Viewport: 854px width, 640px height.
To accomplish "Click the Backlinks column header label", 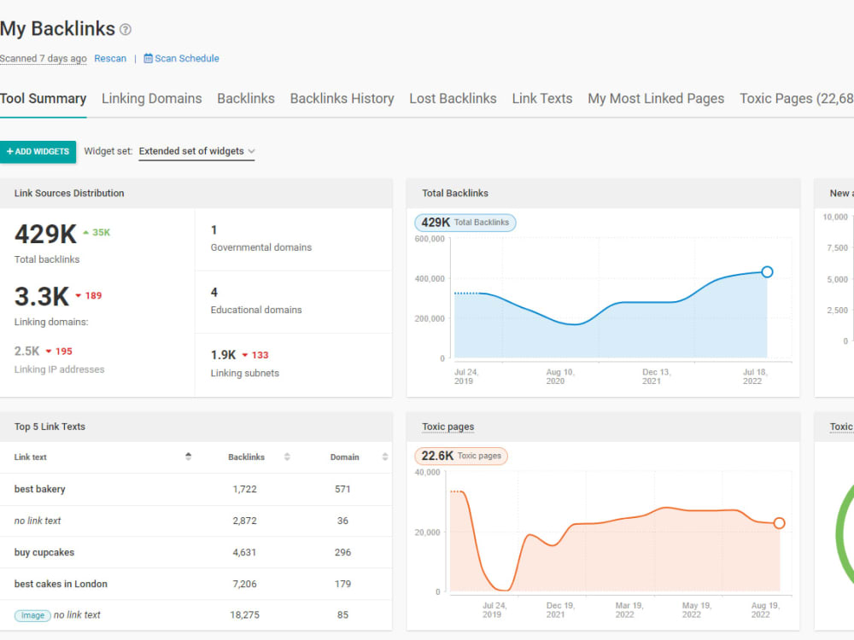I will tap(246, 457).
